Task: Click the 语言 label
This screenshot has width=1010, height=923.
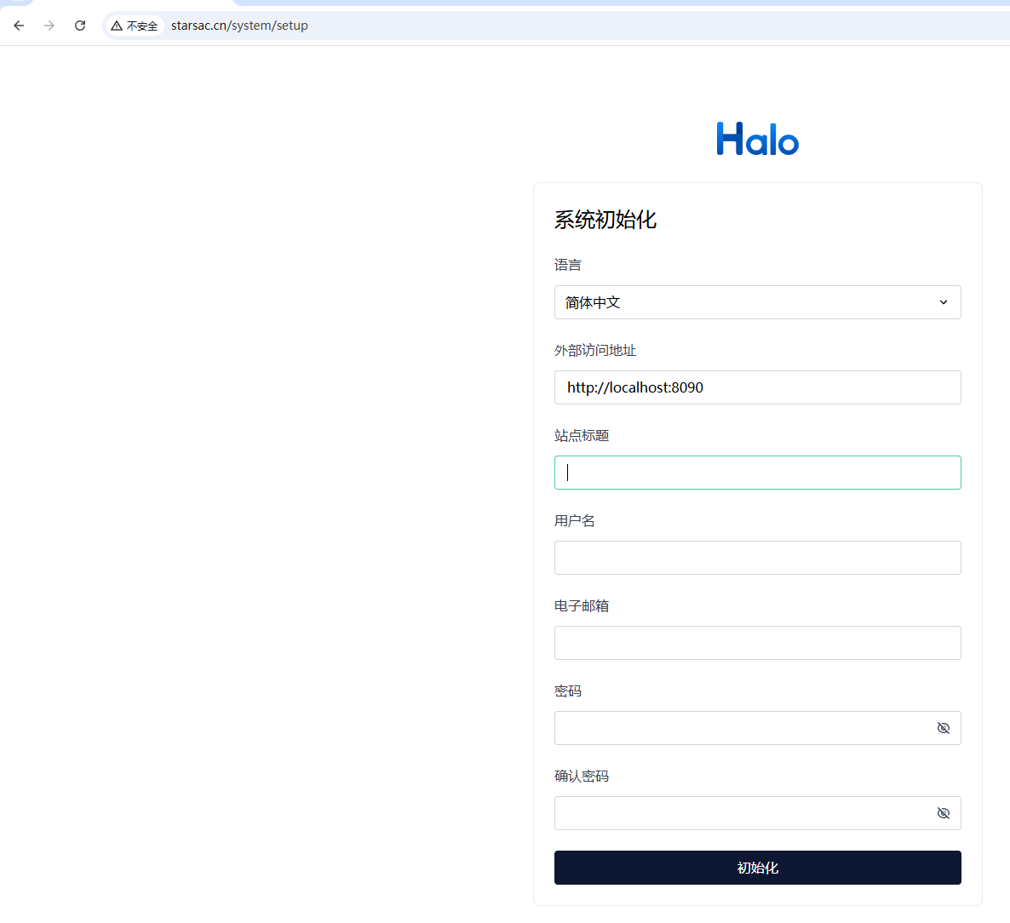Action: 568,265
